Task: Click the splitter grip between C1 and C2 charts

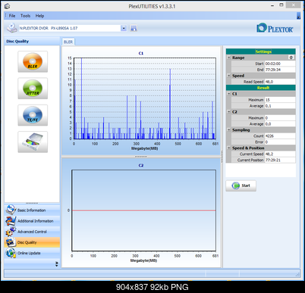Action: pyautogui.click(x=141, y=157)
